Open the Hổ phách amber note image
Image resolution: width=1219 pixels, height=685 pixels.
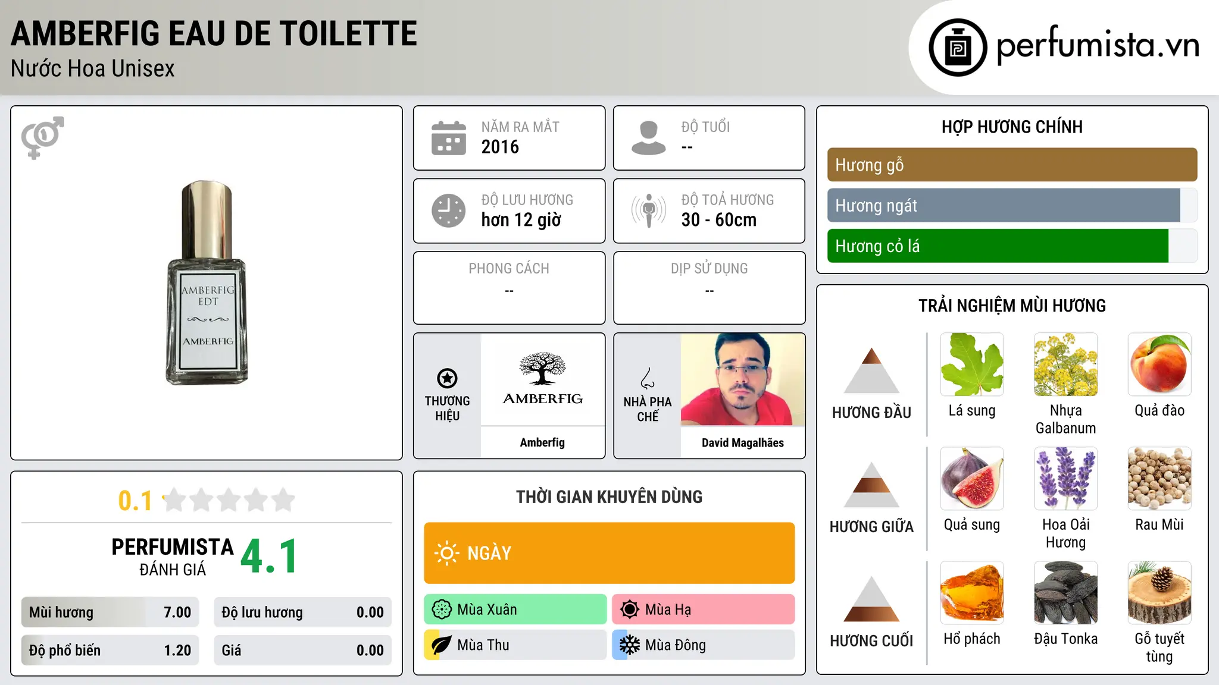(972, 593)
